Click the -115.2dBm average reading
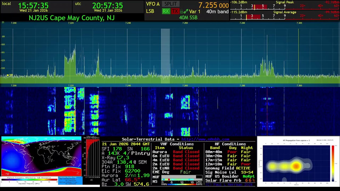340x191 pixels. tap(239, 12)
